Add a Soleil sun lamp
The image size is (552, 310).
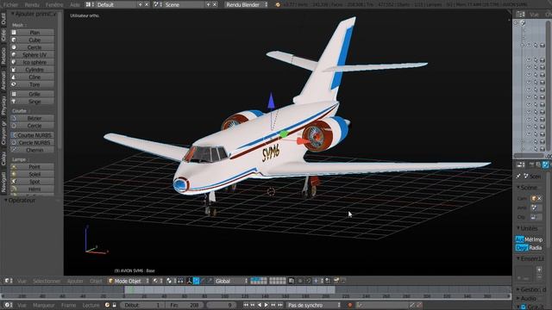pos(33,174)
